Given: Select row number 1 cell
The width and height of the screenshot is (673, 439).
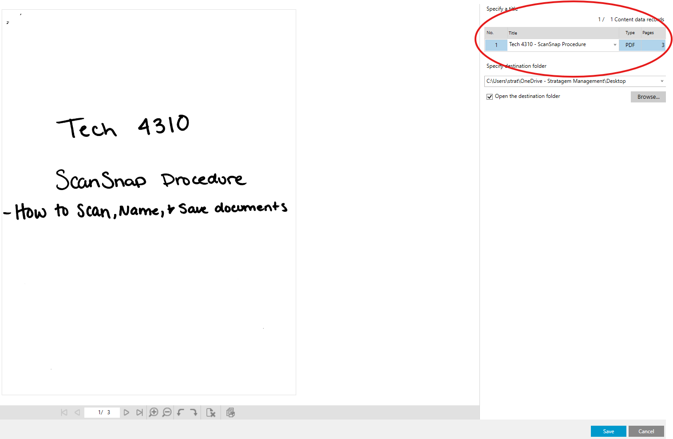Looking at the screenshot, I should (496, 45).
